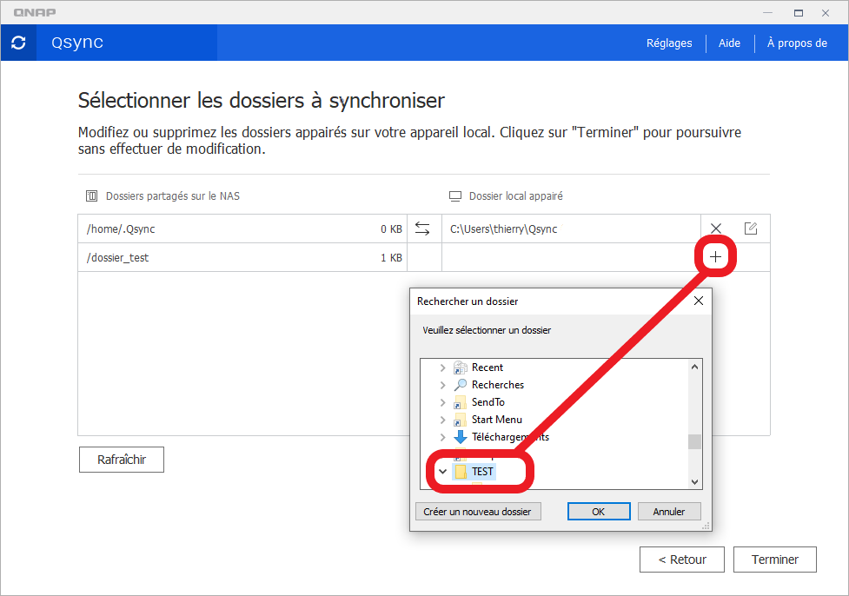
Task: Click the two-way sync arrows icon
Action: [x=422, y=228]
